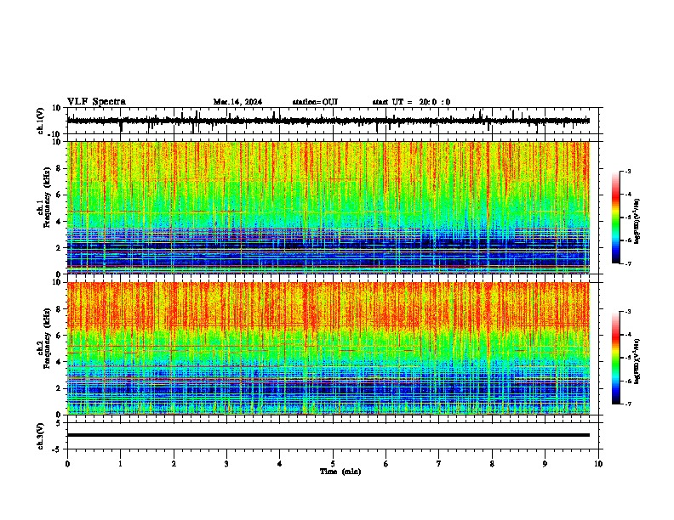This screenshot has width=674, height=520.
Task: Click time axis tick label '8'
Action: point(492,464)
